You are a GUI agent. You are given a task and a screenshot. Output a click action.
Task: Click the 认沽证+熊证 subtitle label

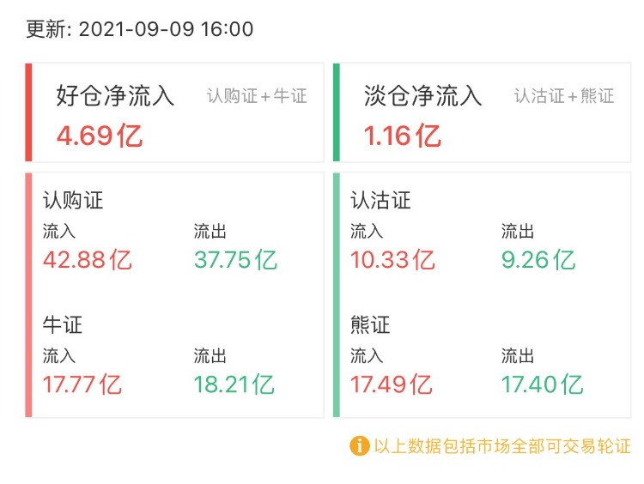564,96
